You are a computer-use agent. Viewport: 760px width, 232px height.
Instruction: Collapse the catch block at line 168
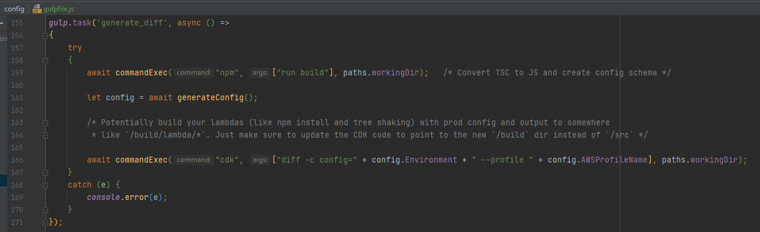click(45, 185)
